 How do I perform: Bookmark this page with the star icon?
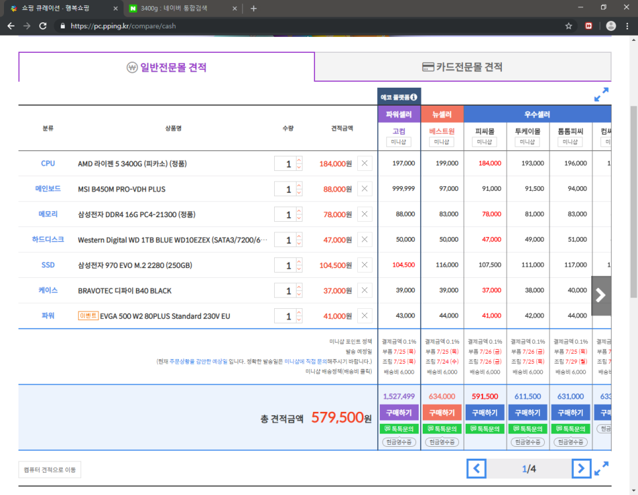569,26
